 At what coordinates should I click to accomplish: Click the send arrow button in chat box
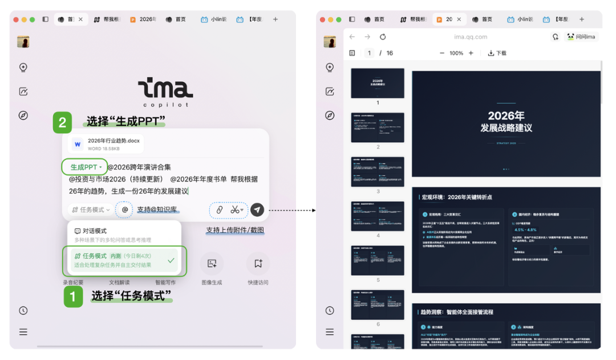tap(258, 210)
